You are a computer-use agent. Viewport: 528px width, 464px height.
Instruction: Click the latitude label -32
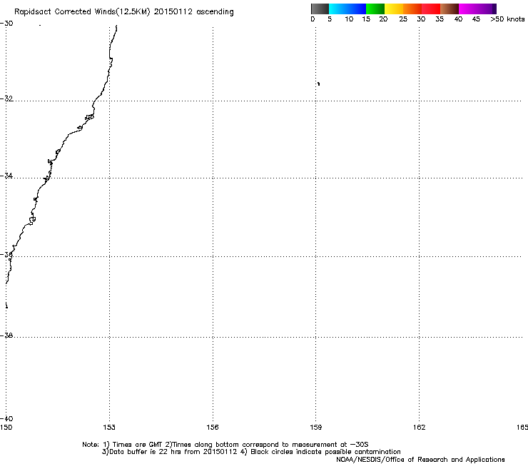(x=6, y=99)
